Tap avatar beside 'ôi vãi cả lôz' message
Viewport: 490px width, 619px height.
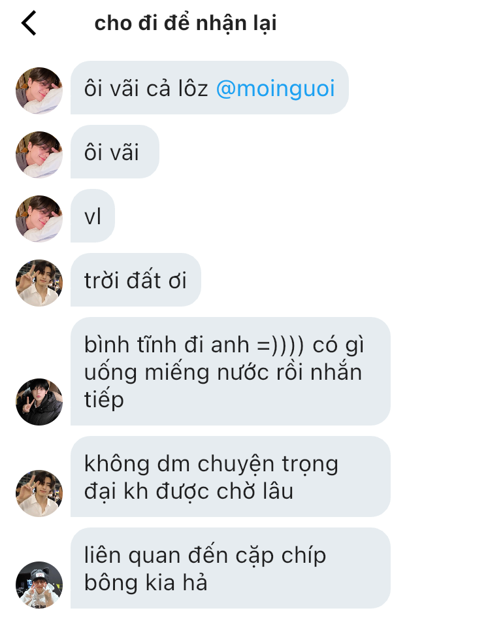pyautogui.click(x=39, y=91)
